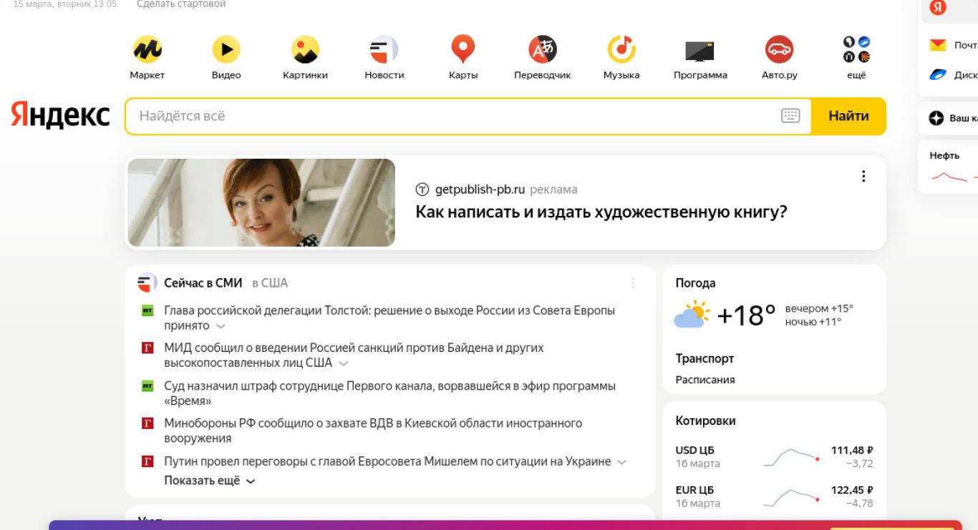Open the Программа TV guide icon
Viewport: 978px width, 530px height.
[700, 49]
